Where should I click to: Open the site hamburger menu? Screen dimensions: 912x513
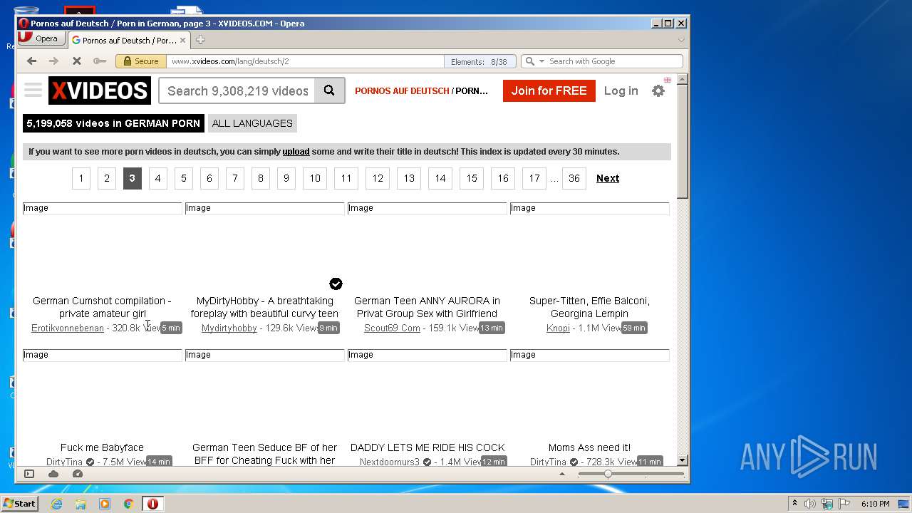point(33,90)
